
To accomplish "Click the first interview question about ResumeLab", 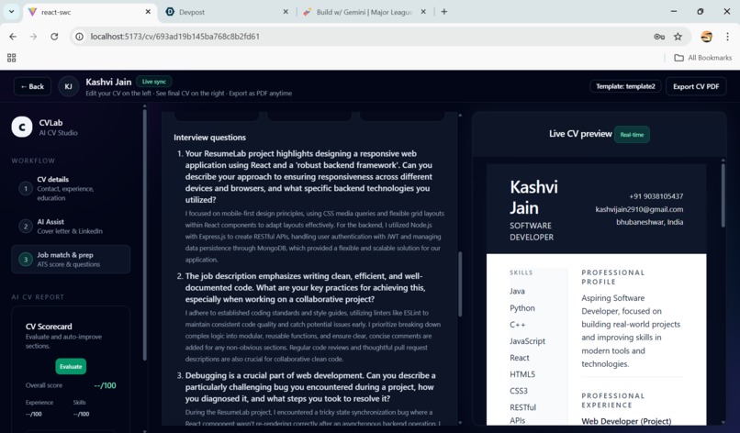I will click(x=308, y=176).
